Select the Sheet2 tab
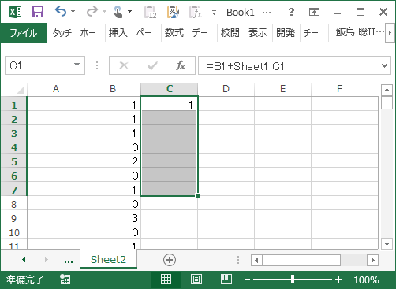 pyautogui.click(x=108, y=259)
